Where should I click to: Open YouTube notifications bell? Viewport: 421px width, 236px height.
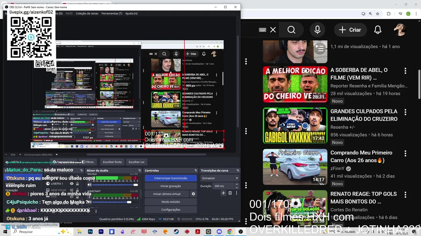tap(378, 30)
